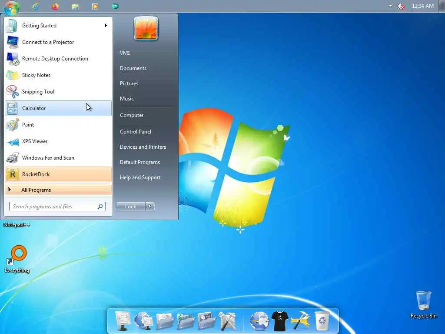The width and height of the screenshot is (445, 334).
Task: Expand the arrow beside Lock
Action: (150, 207)
